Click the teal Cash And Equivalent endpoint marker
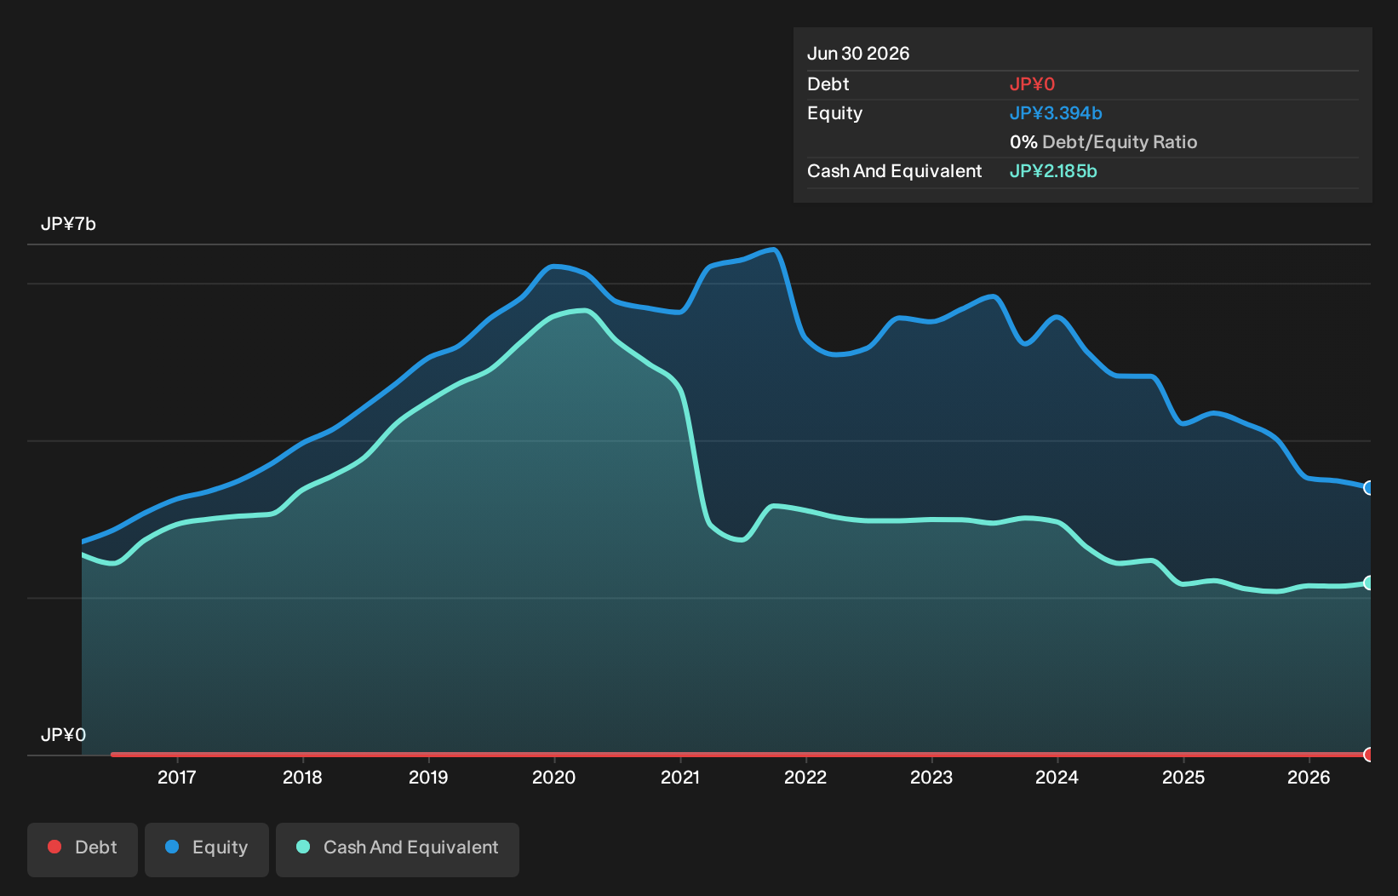This screenshot has width=1398, height=896. pyautogui.click(x=1369, y=583)
